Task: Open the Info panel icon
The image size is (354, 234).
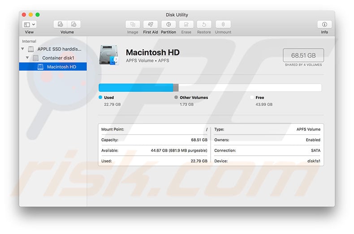Action: pyautogui.click(x=324, y=24)
